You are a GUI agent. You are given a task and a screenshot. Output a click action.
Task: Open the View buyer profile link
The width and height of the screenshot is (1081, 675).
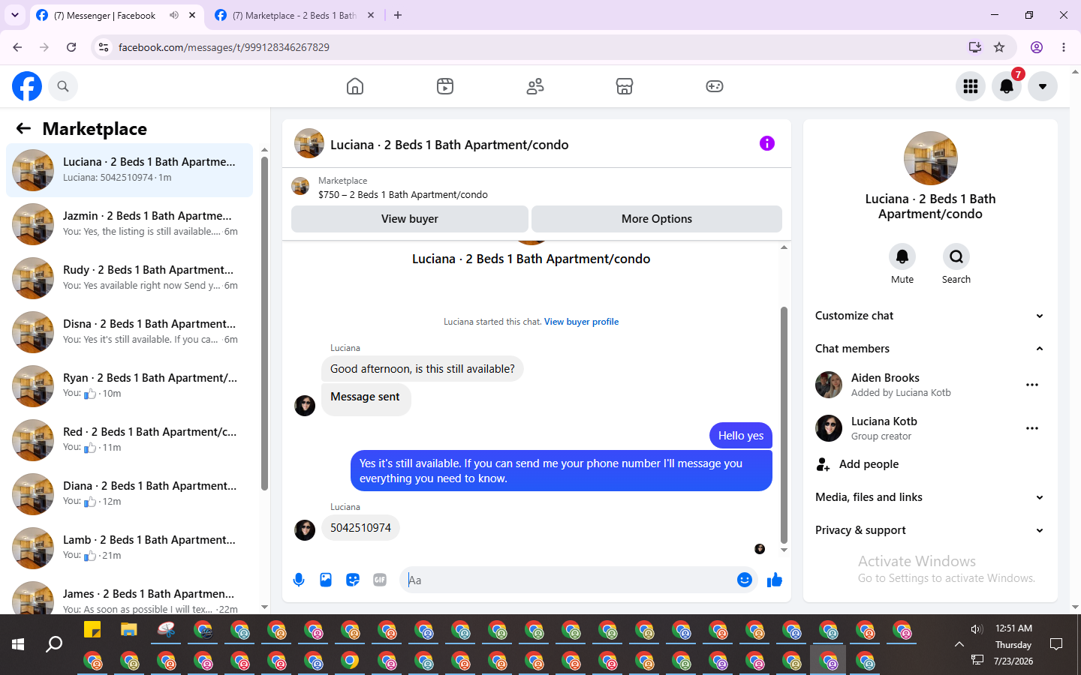click(x=582, y=322)
